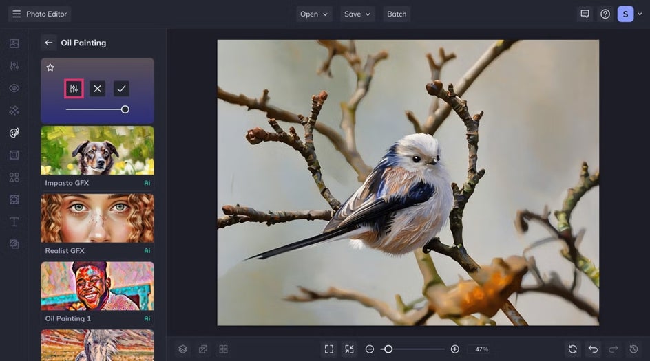Click the Ai badge on Oil Painting 1
650x361 pixels.
[147, 319]
